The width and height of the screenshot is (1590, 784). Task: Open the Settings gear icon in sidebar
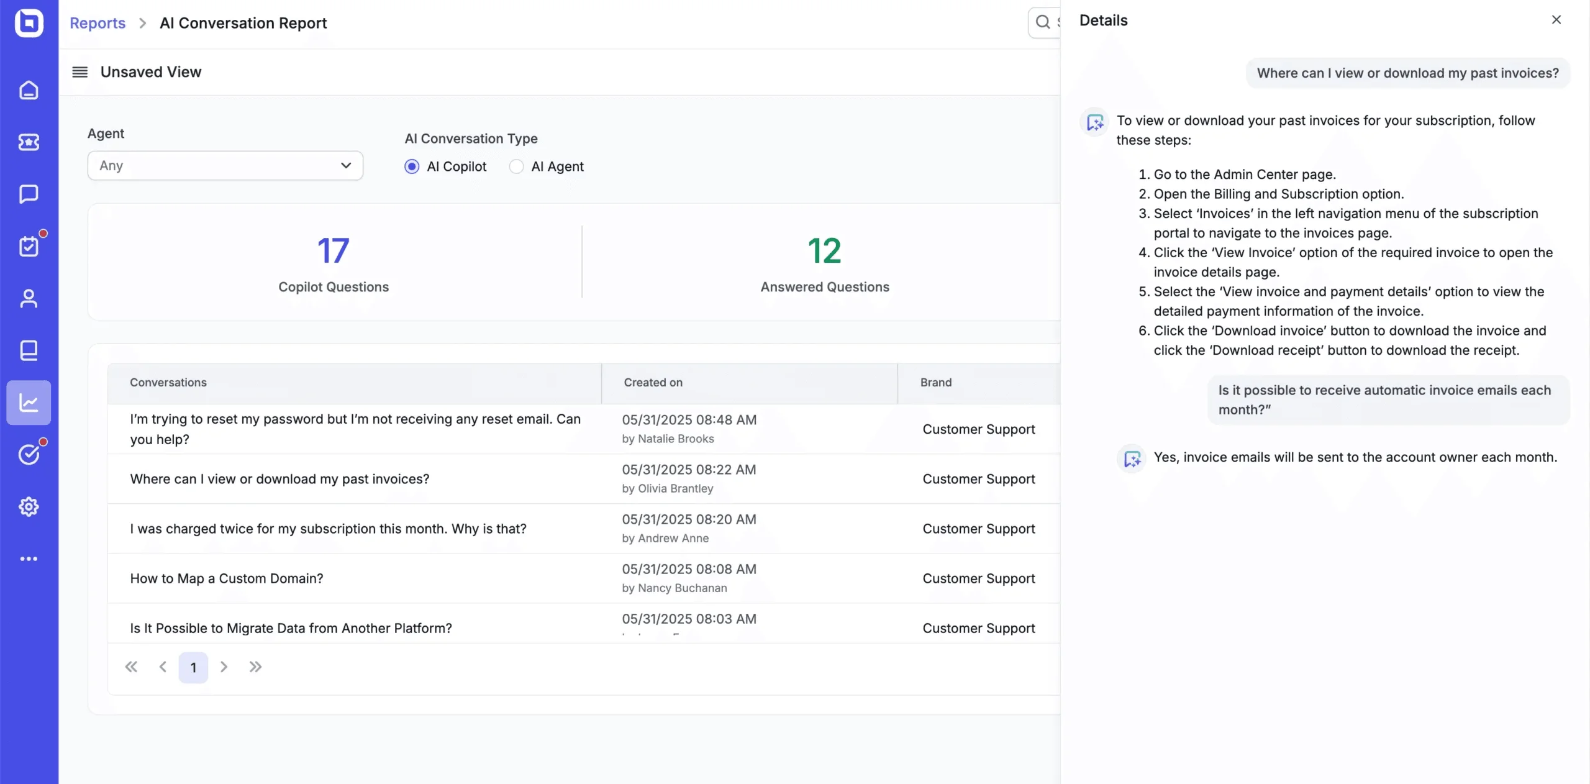point(29,507)
